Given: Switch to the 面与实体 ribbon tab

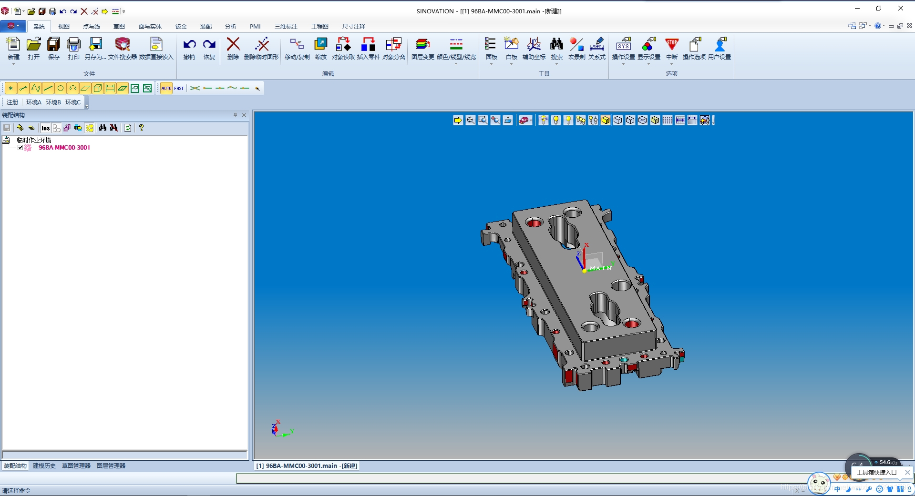Looking at the screenshot, I should click(x=150, y=26).
